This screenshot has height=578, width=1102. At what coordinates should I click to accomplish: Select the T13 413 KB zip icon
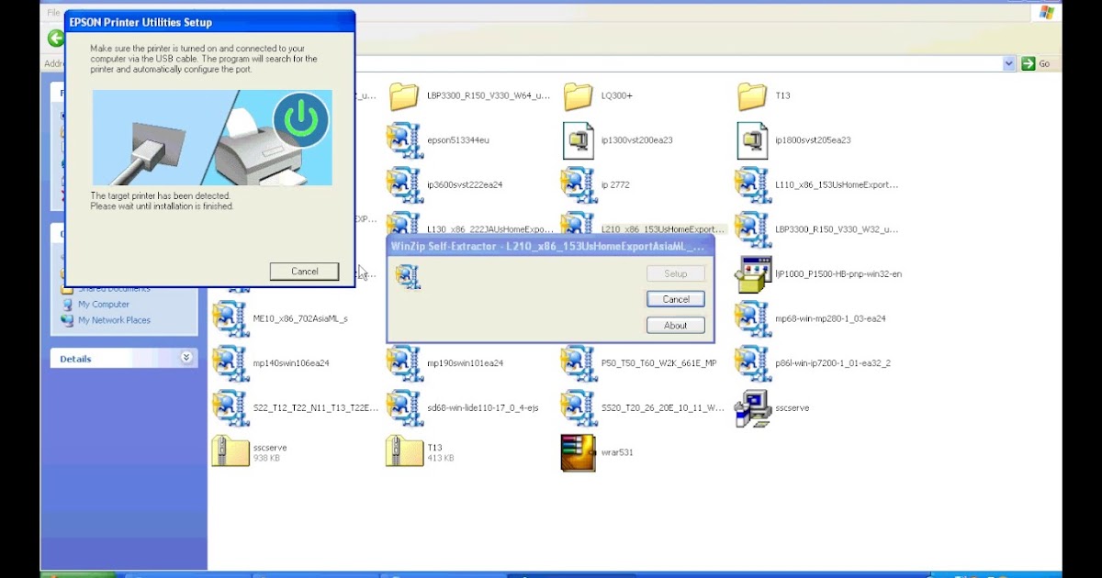[x=404, y=451]
